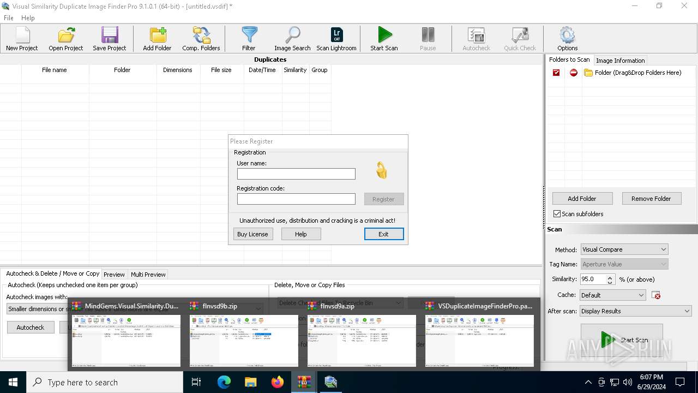Screen dimensions: 698x393
Task: Select MindGems.Visual.Similarity WinRAR thumbnail
Action: pos(126,335)
